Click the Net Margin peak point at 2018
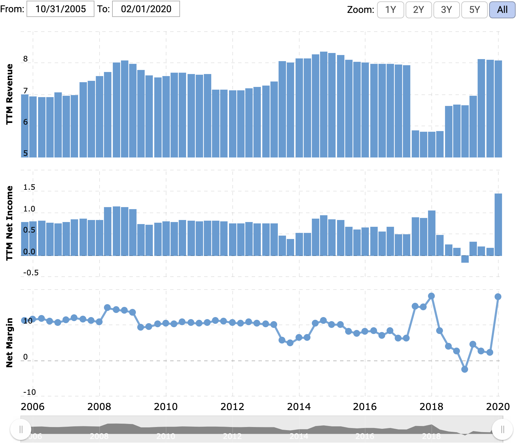 click(x=431, y=296)
